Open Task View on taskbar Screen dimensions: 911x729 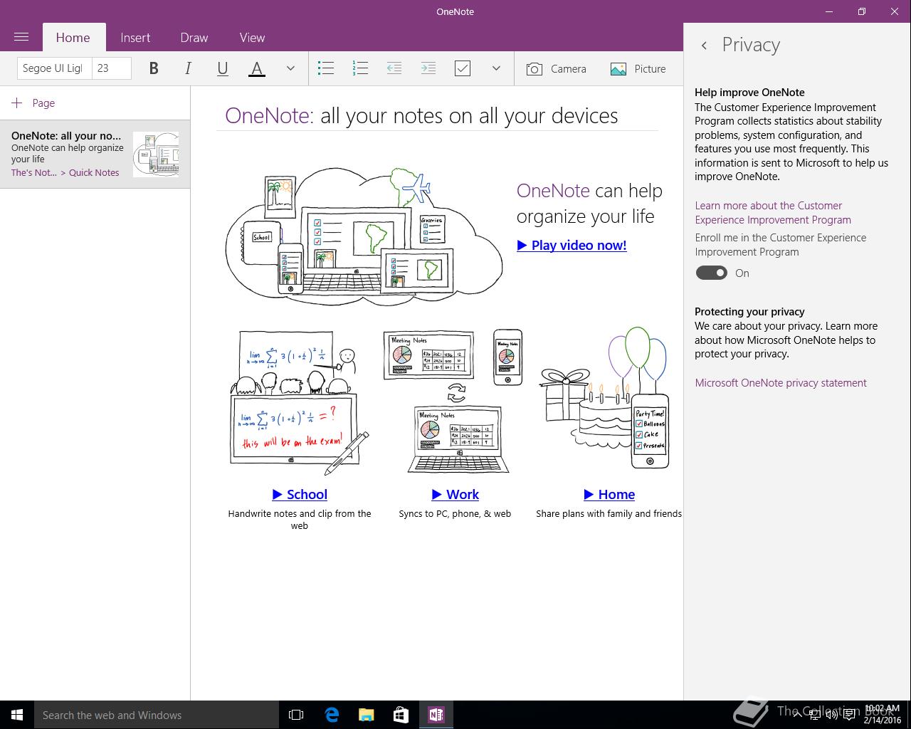click(296, 715)
